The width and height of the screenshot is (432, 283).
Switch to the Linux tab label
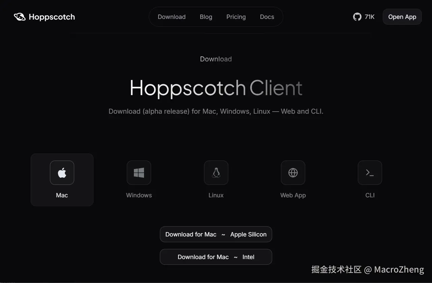click(216, 195)
